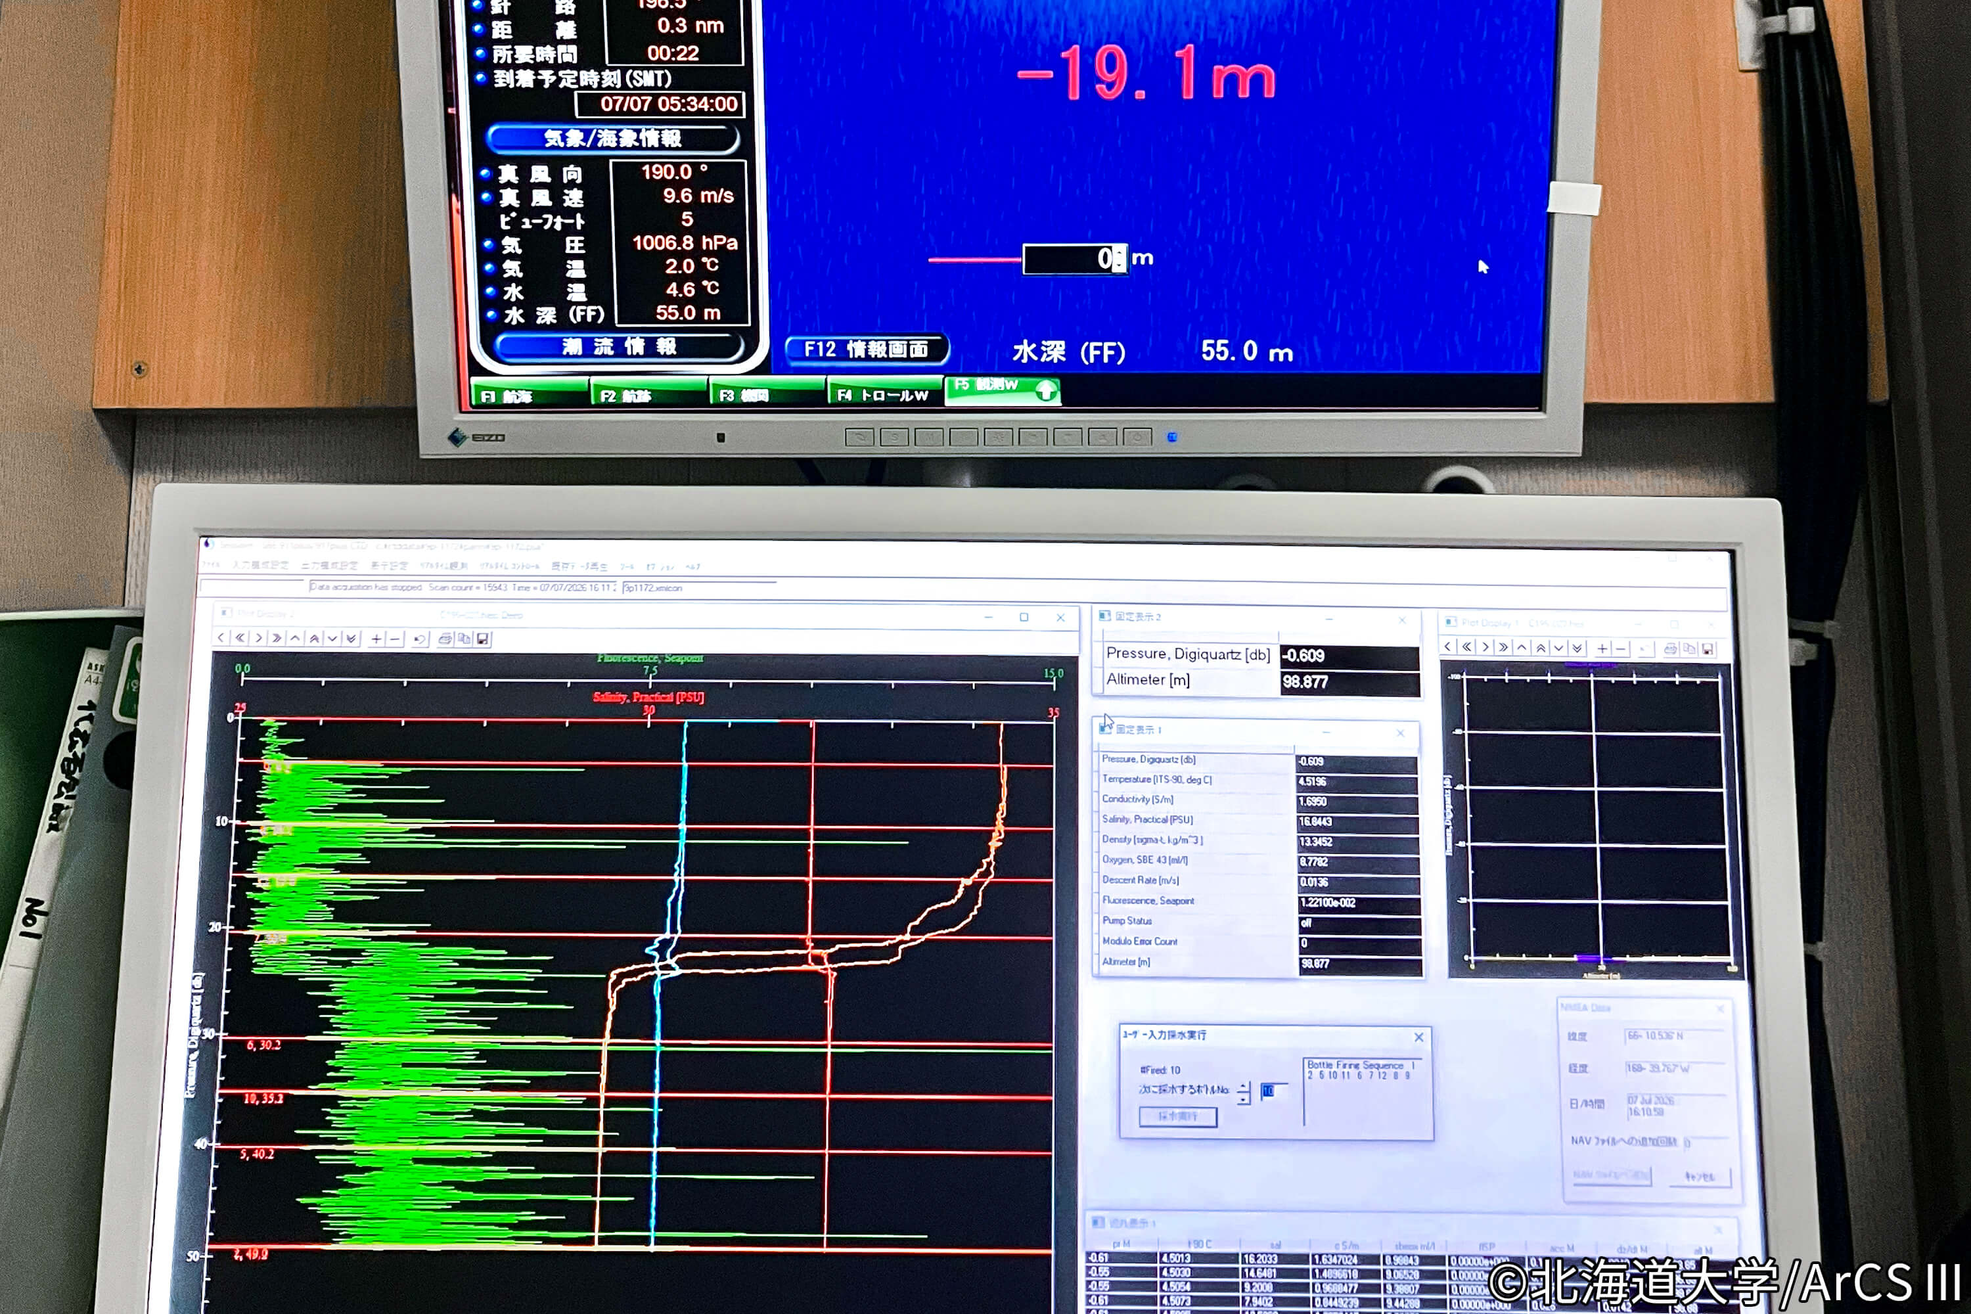The image size is (1971, 1314).
Task: Click the undo arrow icon in the salinity plot toolbar
Action: [x=420, y=639]
